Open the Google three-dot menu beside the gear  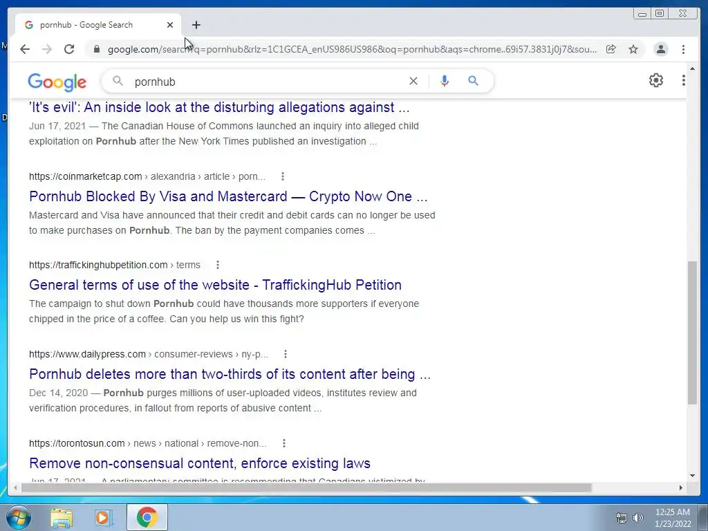[684, 80]
